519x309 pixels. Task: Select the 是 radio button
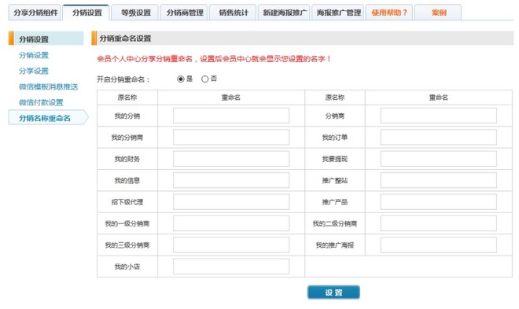pyautogui.click(x=180, y=79)
